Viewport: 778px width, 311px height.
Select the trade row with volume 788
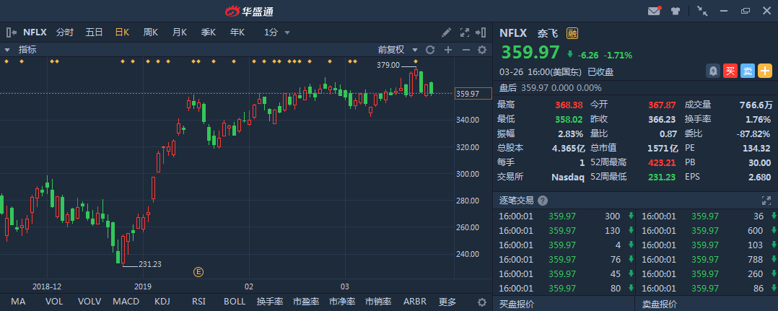pyautogui.click(x=707, y=260)
